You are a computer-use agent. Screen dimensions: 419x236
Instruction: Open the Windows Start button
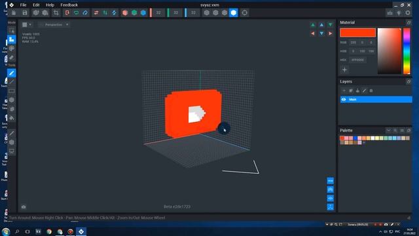pos(6,231)
